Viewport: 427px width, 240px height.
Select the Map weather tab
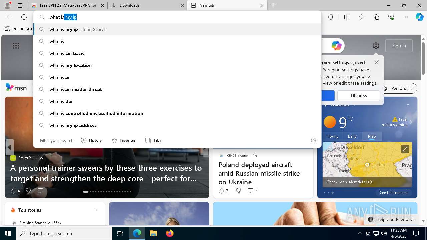(x=372, y=136)
